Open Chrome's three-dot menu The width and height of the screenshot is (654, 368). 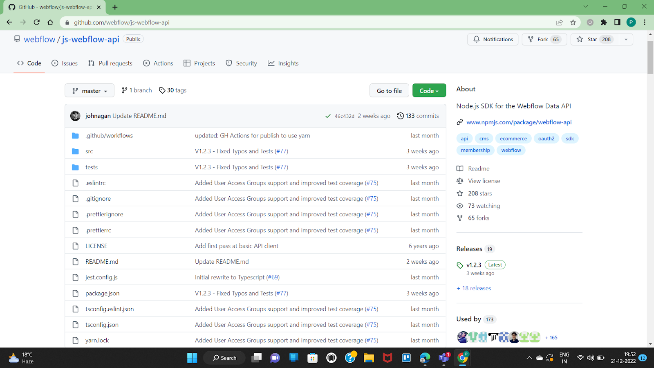645,22
